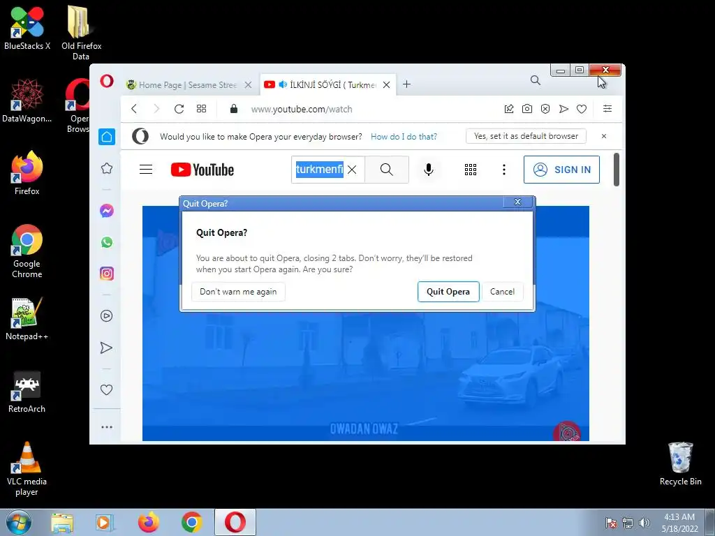The image size is (715, 536).
Task: Open Instagram in the Opera sidebar
Action: click(107, 274)
